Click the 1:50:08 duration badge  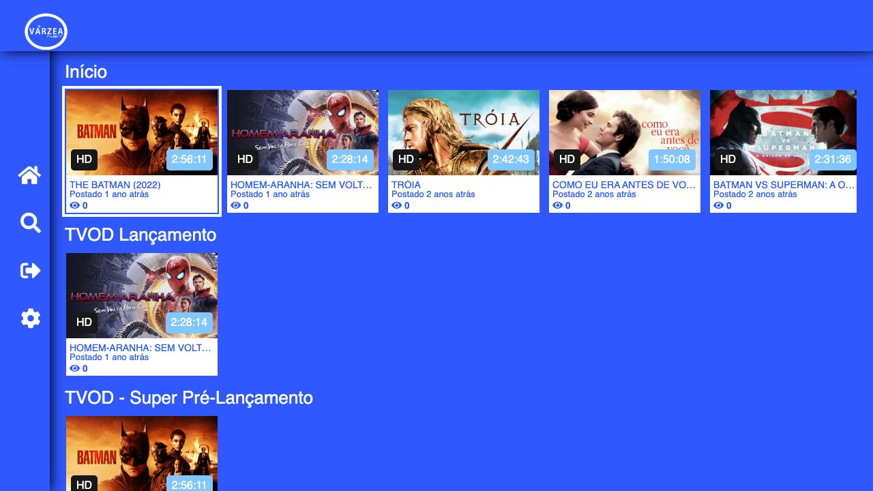(x=672, y=160)
